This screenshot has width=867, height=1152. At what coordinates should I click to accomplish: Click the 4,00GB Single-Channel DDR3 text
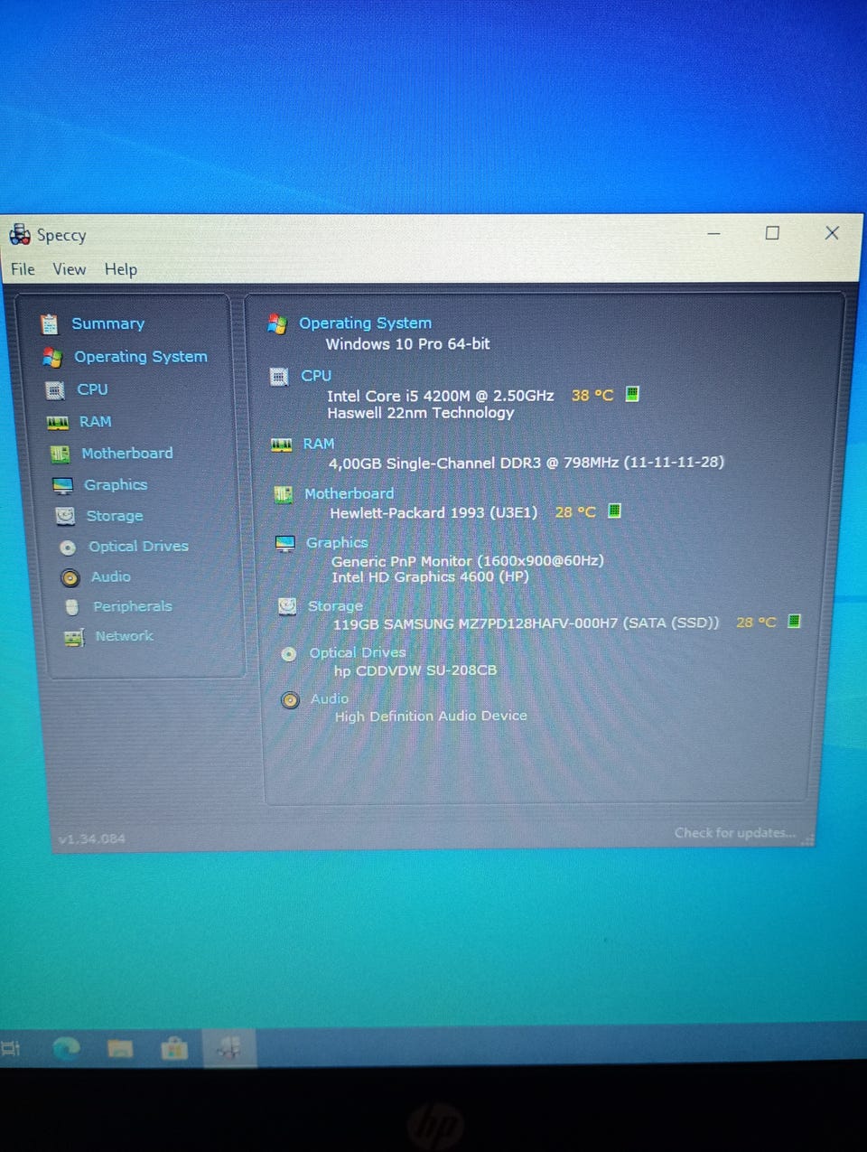(527, 463)
